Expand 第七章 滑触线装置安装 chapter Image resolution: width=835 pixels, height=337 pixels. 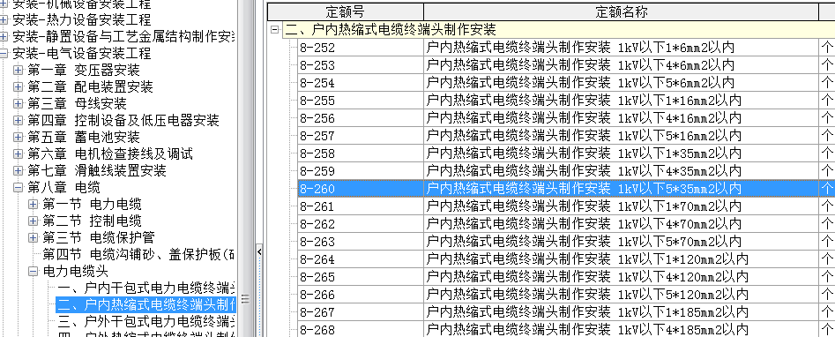(x=19, y=170)
